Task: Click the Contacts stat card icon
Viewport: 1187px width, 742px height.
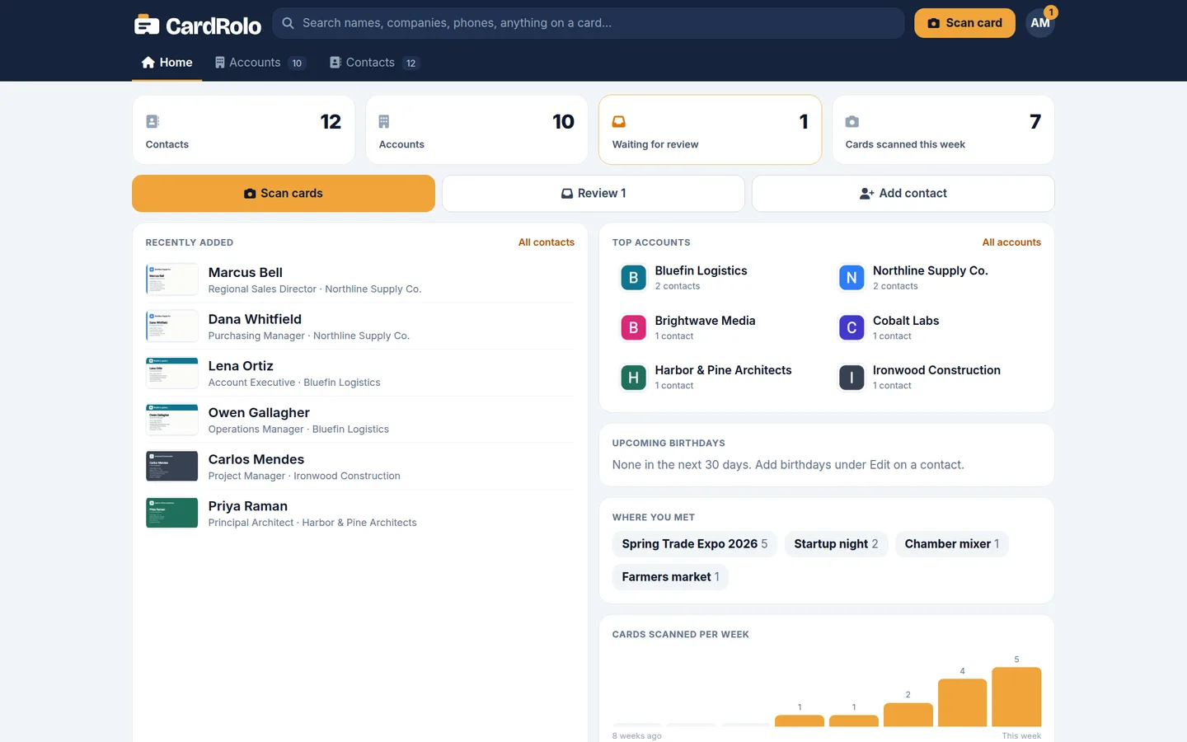Action: 152,122
